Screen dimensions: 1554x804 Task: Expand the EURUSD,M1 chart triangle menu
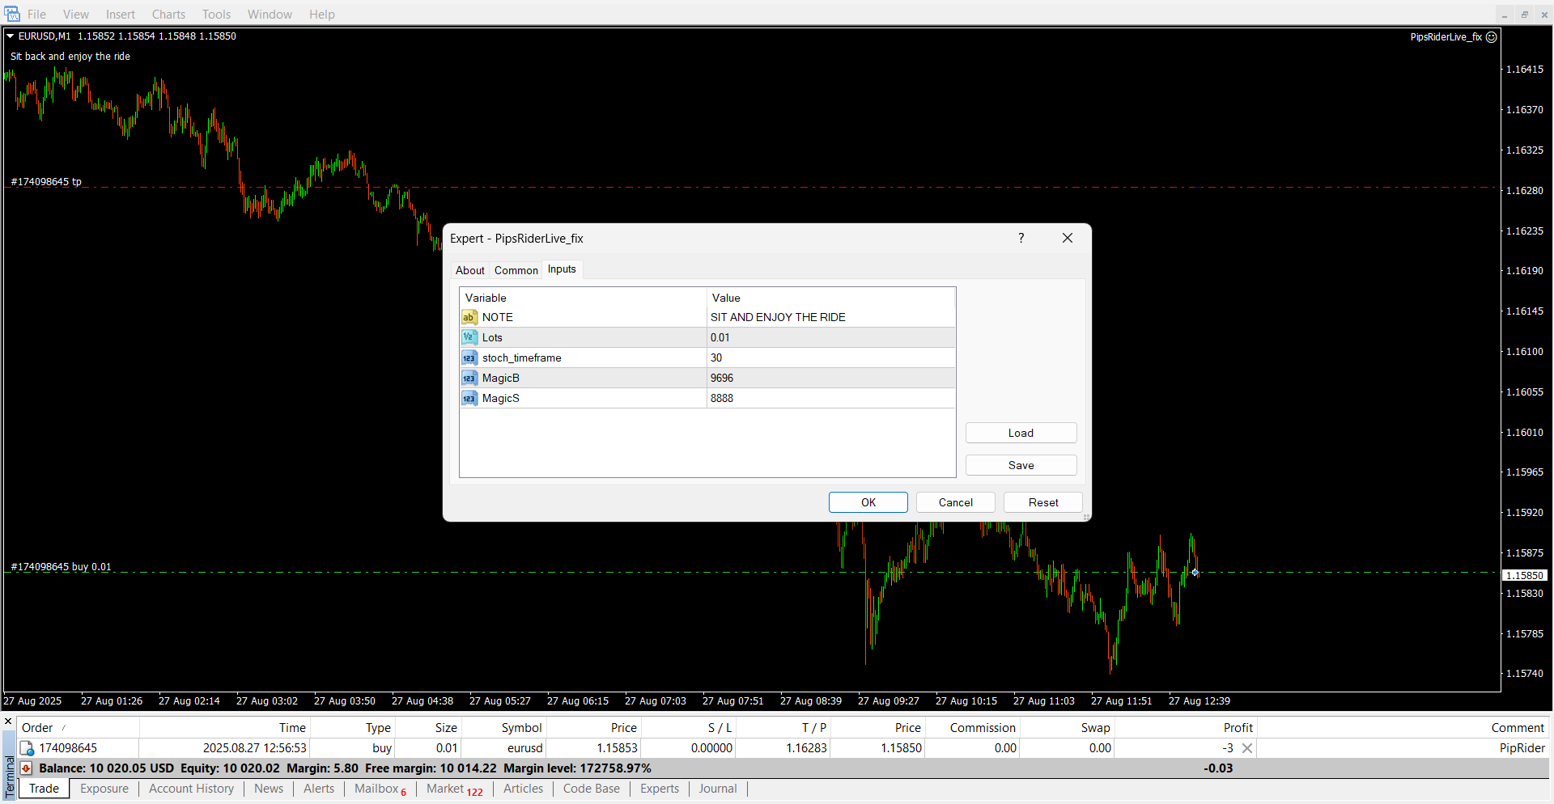click(x=11, y=36)
